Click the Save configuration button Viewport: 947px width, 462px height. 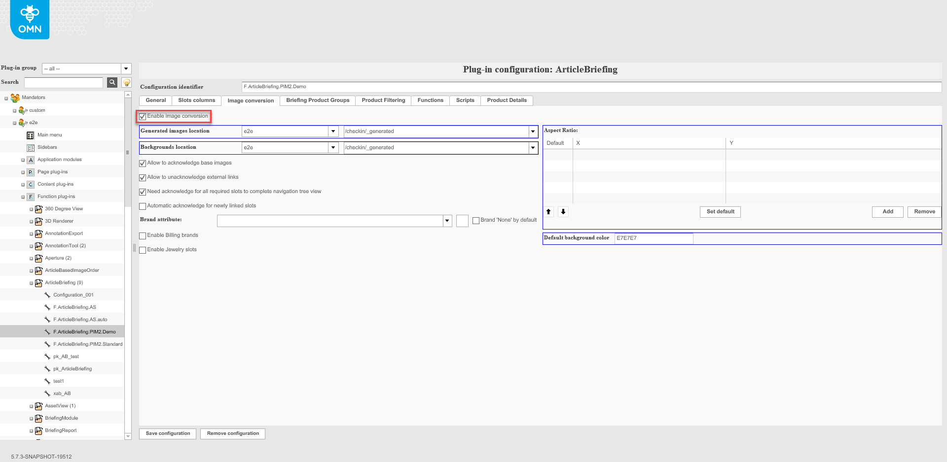click(x=167, y=433)
